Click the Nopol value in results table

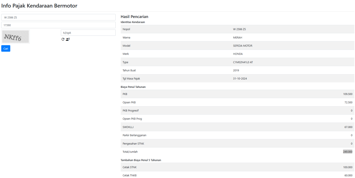pos(239,29)
